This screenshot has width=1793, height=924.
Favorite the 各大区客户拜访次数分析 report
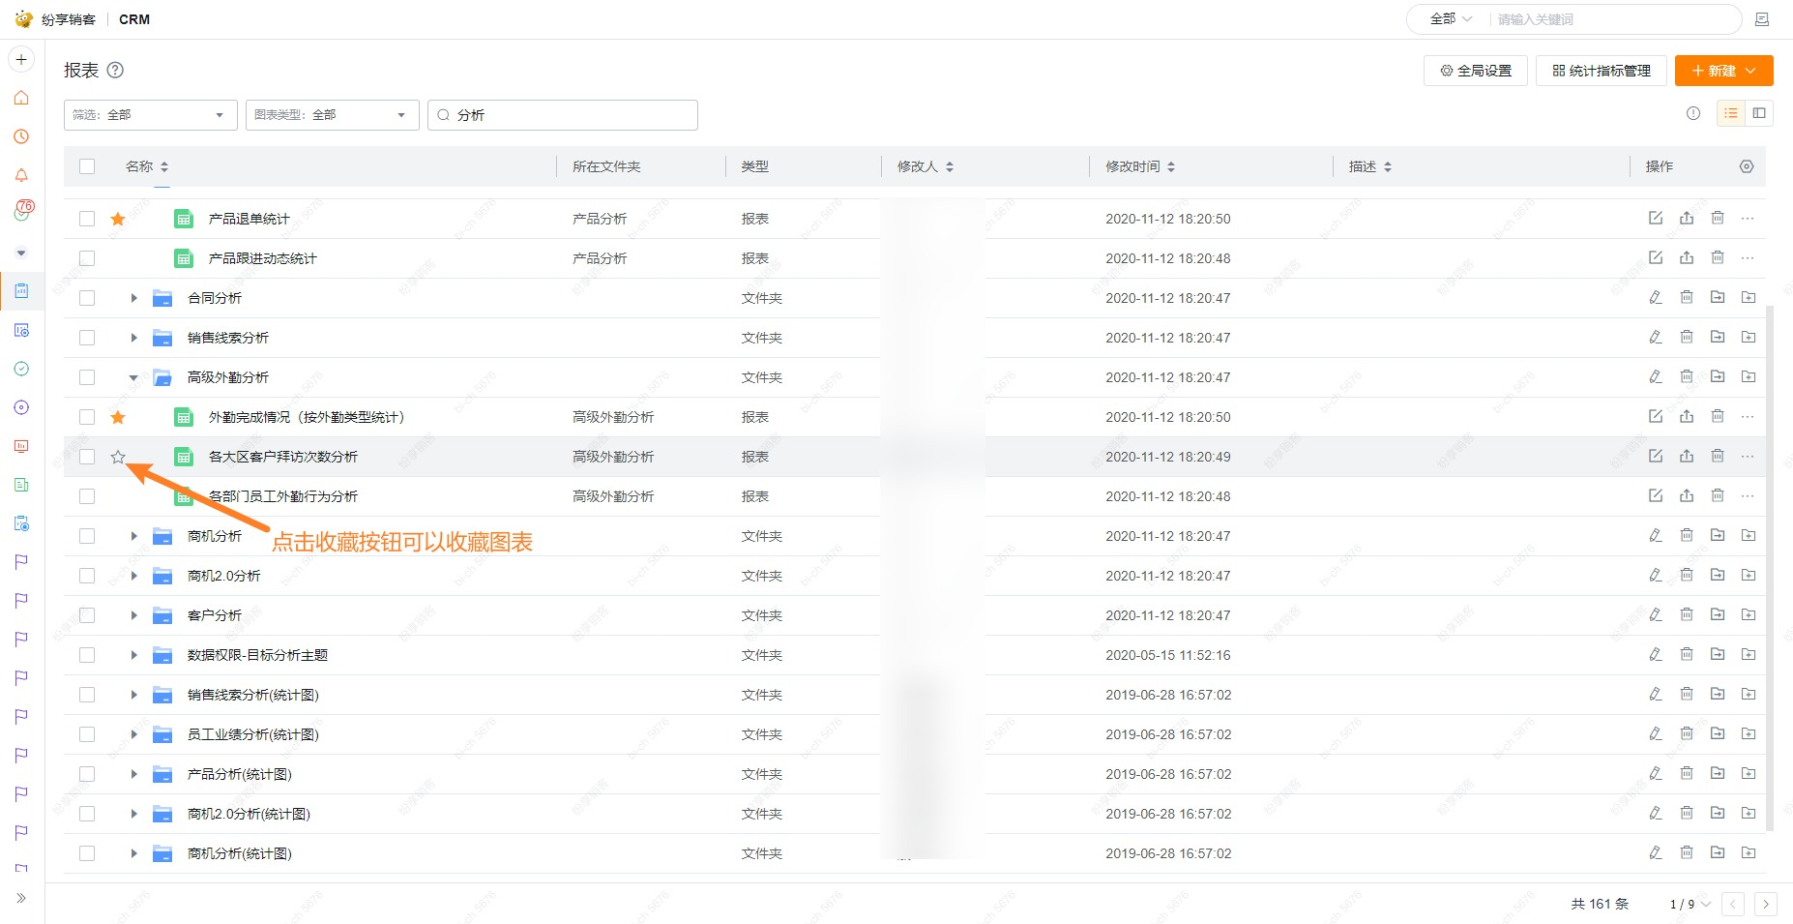(x=118, y=456)
